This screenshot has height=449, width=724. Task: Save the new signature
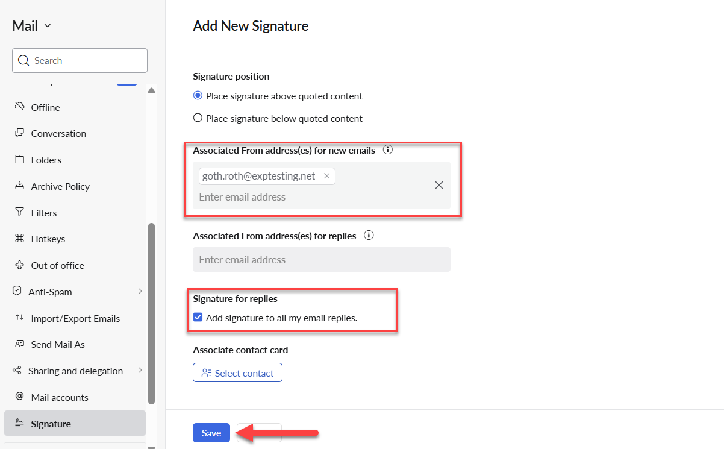click(x=211, y=433)
